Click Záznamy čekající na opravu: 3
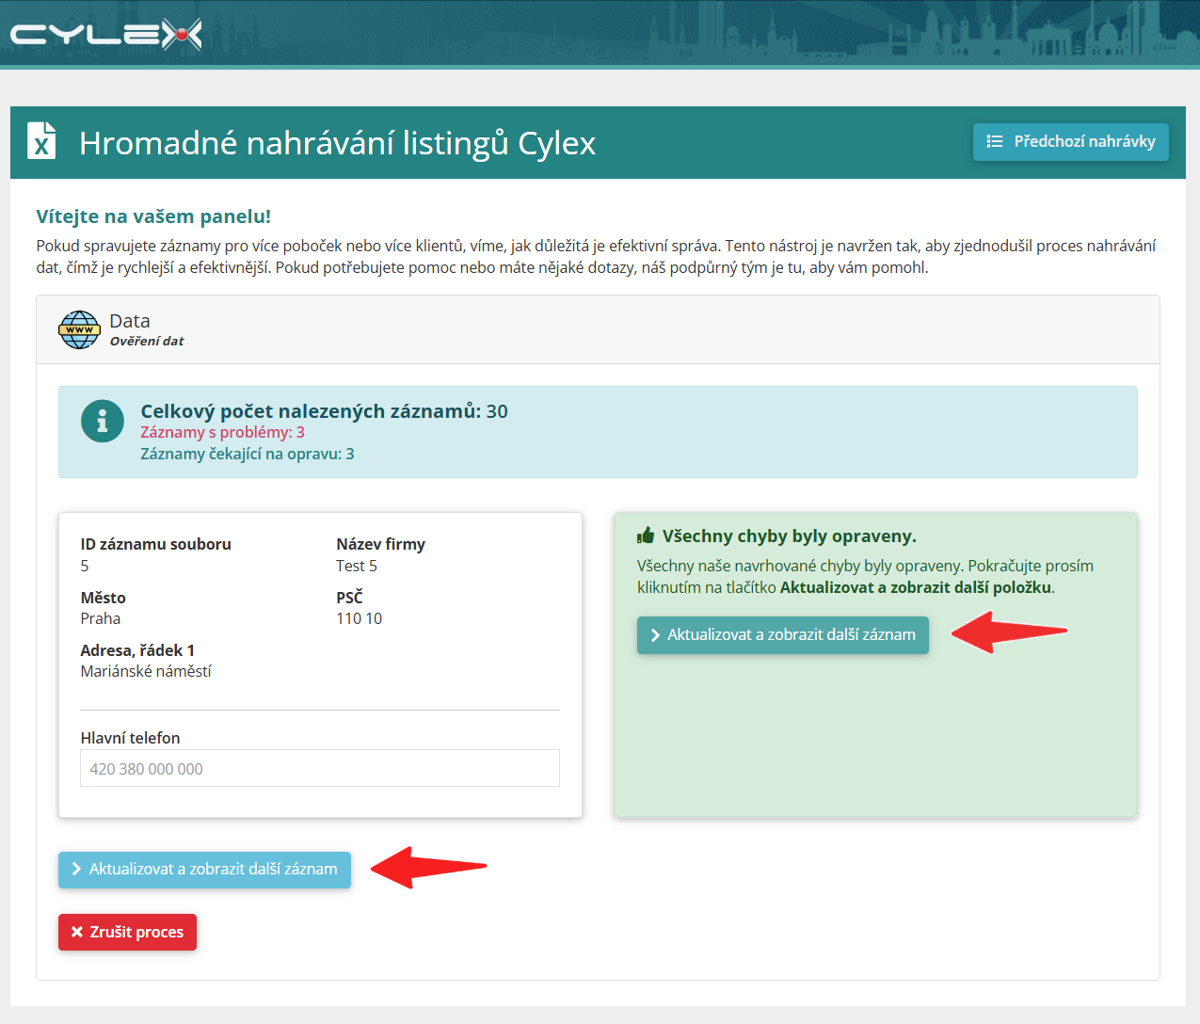The height and width of the screenshot is (1024, 1200). point(248,454)
